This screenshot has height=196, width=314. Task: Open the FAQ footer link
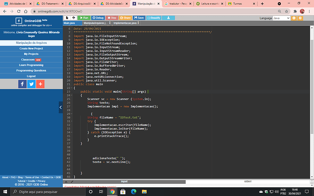coord(13,177)
